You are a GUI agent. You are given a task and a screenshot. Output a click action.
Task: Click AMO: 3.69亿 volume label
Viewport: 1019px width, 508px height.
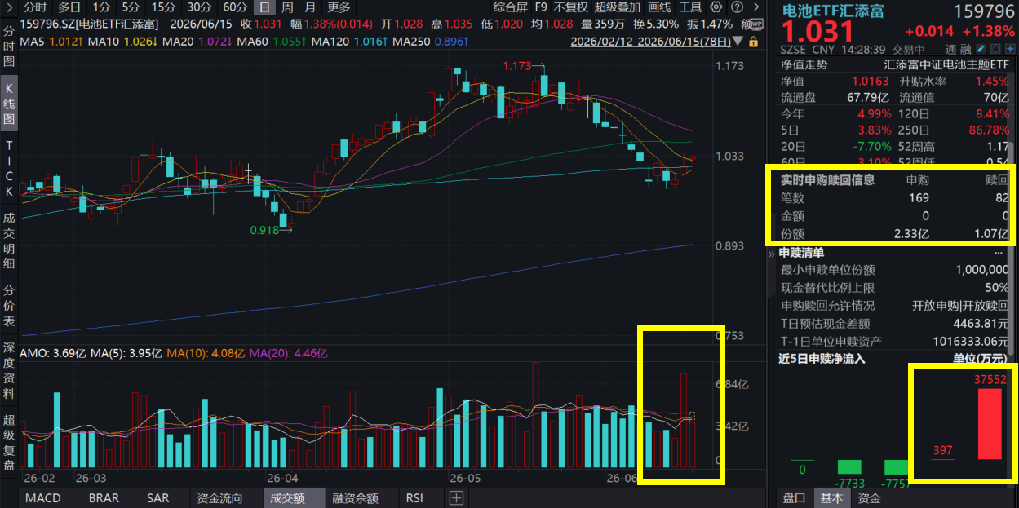coord(53,353)
